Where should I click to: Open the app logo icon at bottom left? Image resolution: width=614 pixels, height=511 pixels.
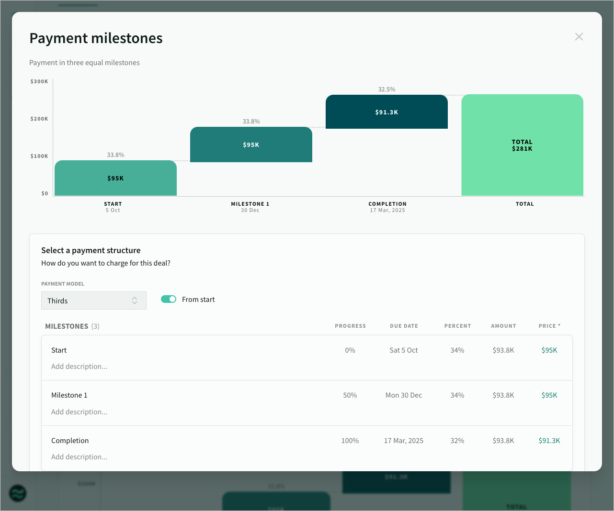(x=18, y=493)
